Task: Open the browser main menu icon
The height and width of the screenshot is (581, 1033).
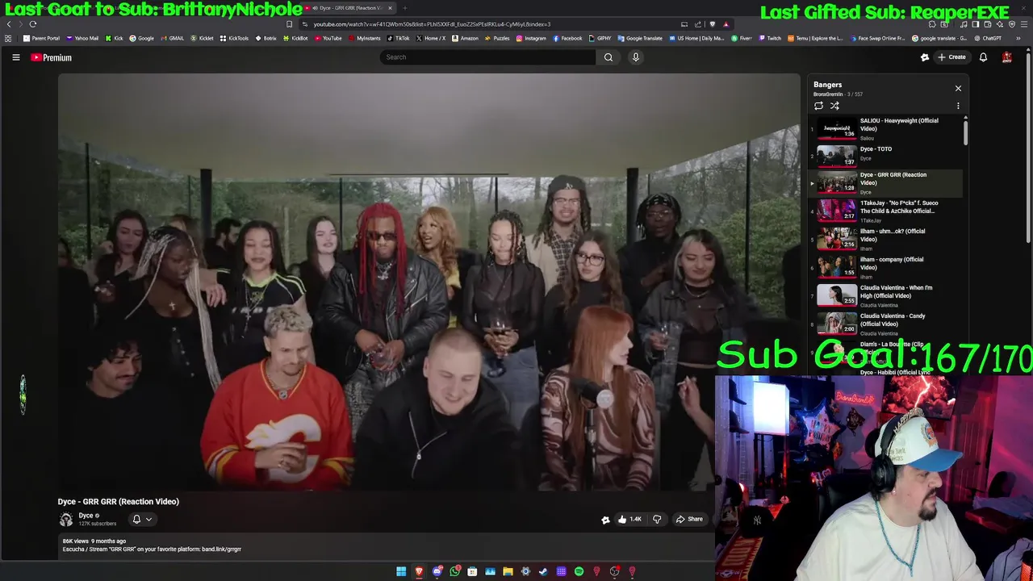Action: 1024,24
